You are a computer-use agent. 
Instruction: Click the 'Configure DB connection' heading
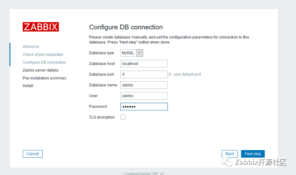coord(126,27)
